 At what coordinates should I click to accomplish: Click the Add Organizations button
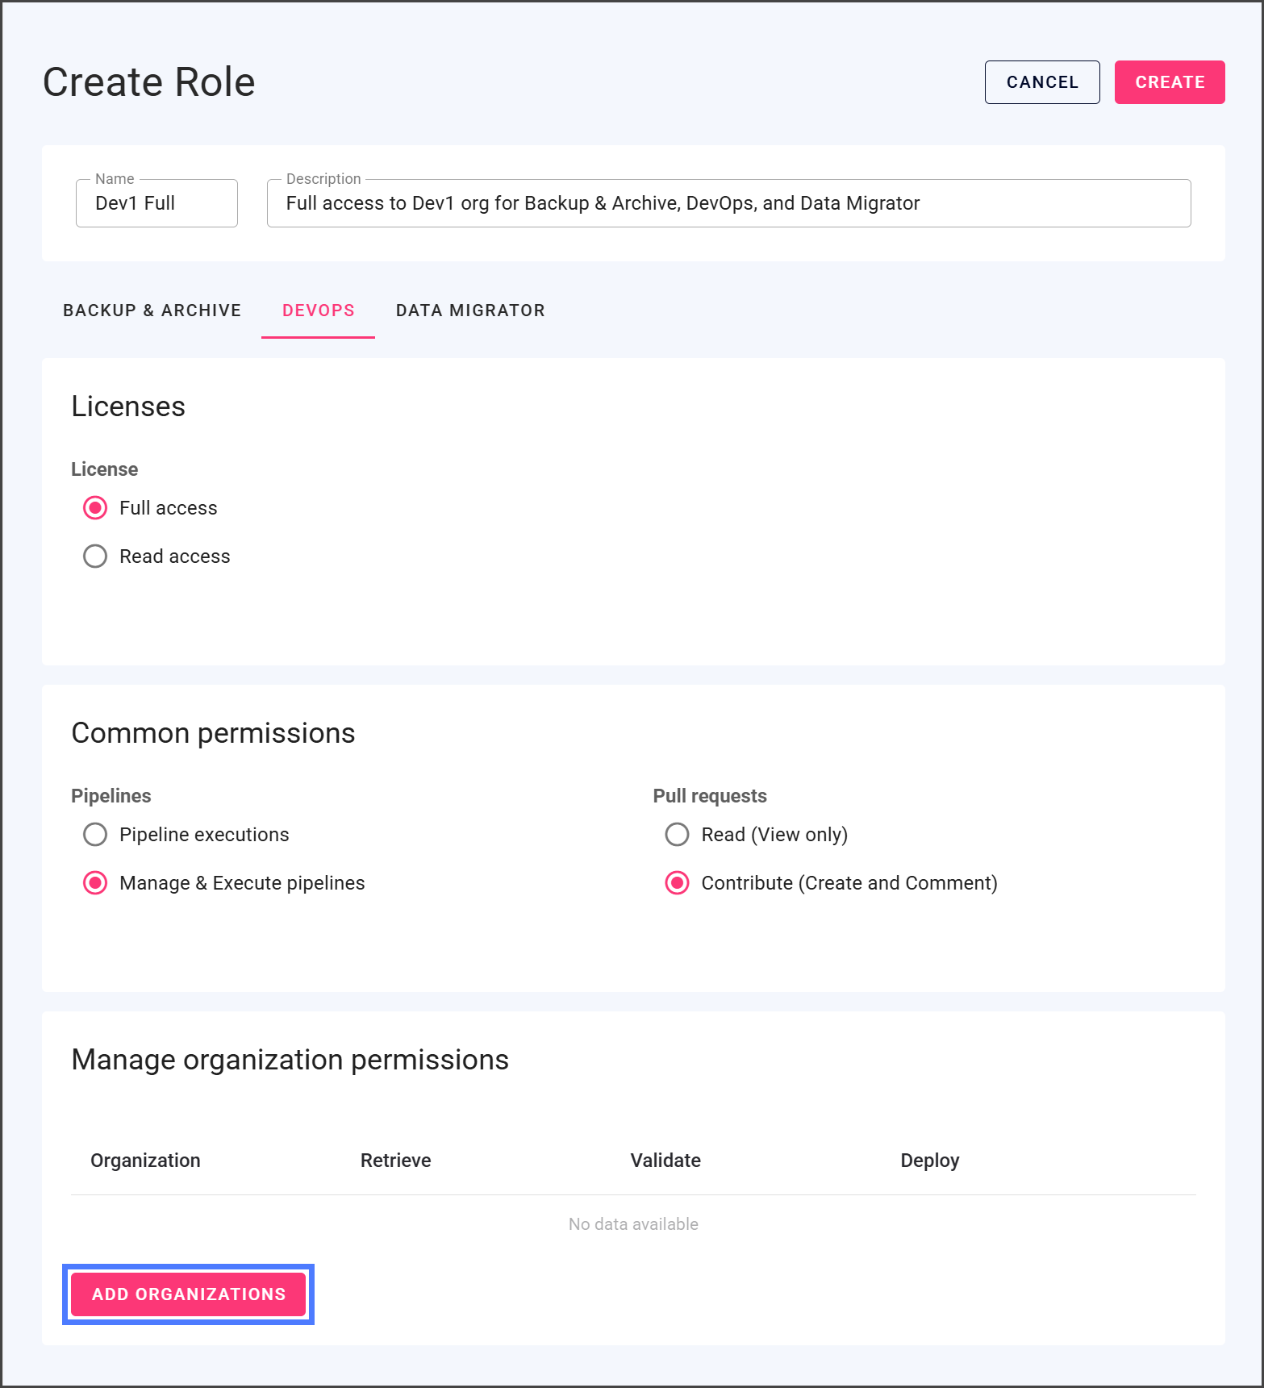click(x=188, y=1294)
